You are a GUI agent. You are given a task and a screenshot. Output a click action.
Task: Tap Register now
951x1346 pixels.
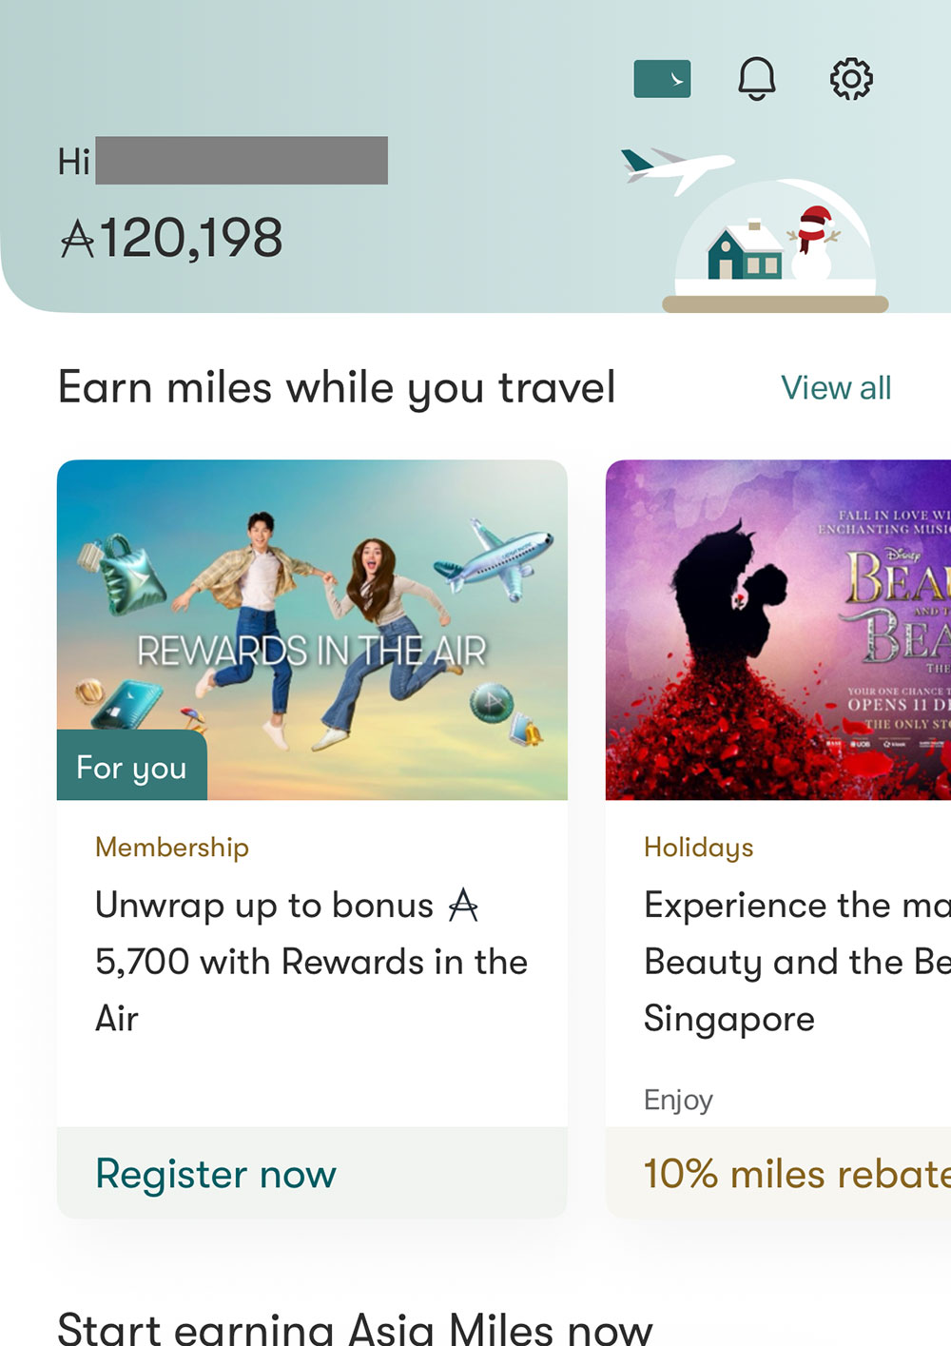click(216, 1174)
